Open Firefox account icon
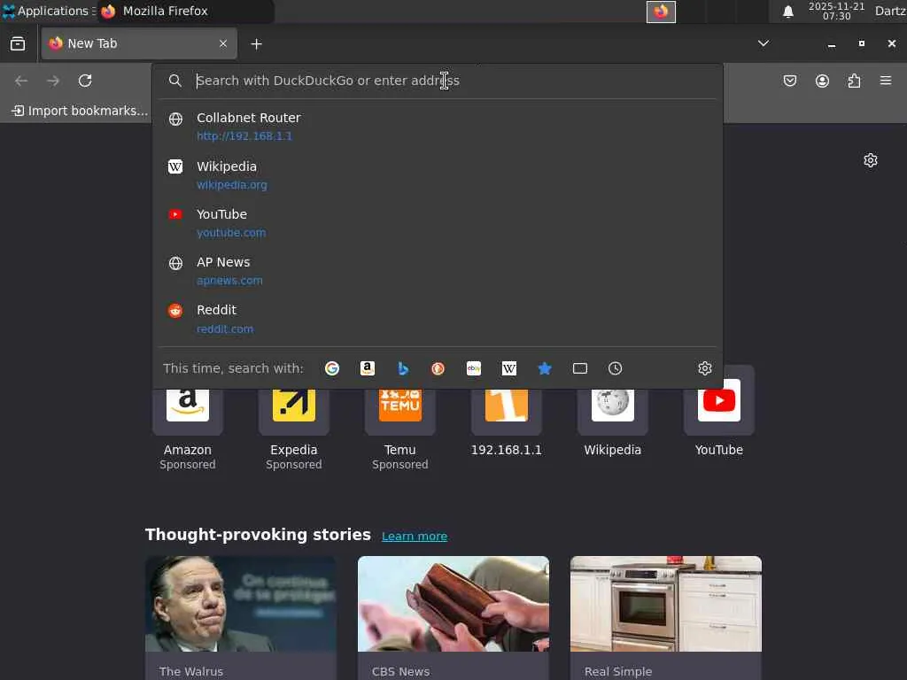This screenshot has height=680, width=907. 822,81
